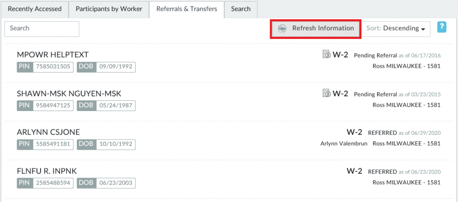The image size is (458, 202).
Task: Select participant ARLYNN CSJONE
Action: point(48,132)
